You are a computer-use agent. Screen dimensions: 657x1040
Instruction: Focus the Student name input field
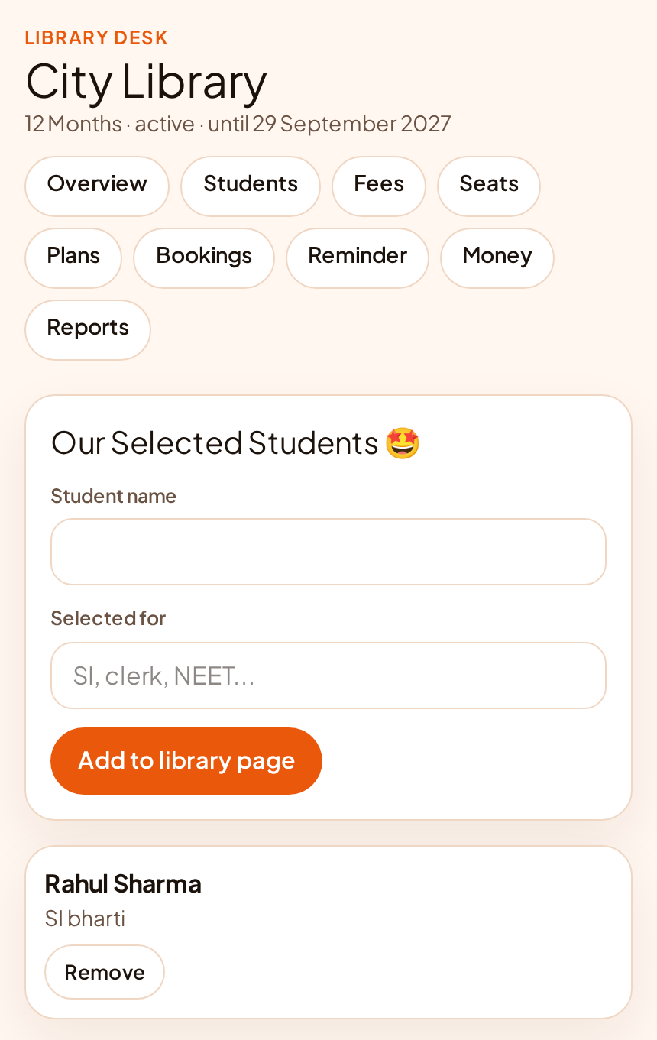[x=328, y=552]
